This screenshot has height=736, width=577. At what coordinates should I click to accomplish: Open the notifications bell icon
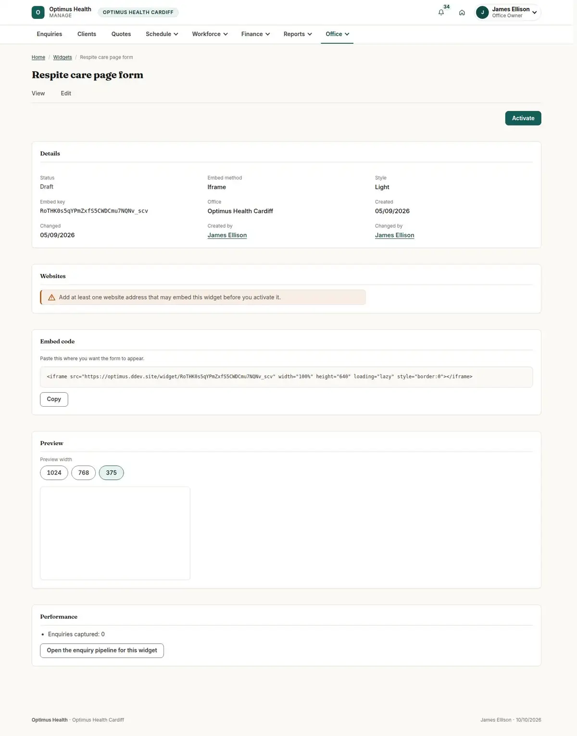441,12
